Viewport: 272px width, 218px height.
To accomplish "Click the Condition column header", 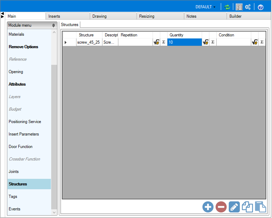I will tap(234, 35).
